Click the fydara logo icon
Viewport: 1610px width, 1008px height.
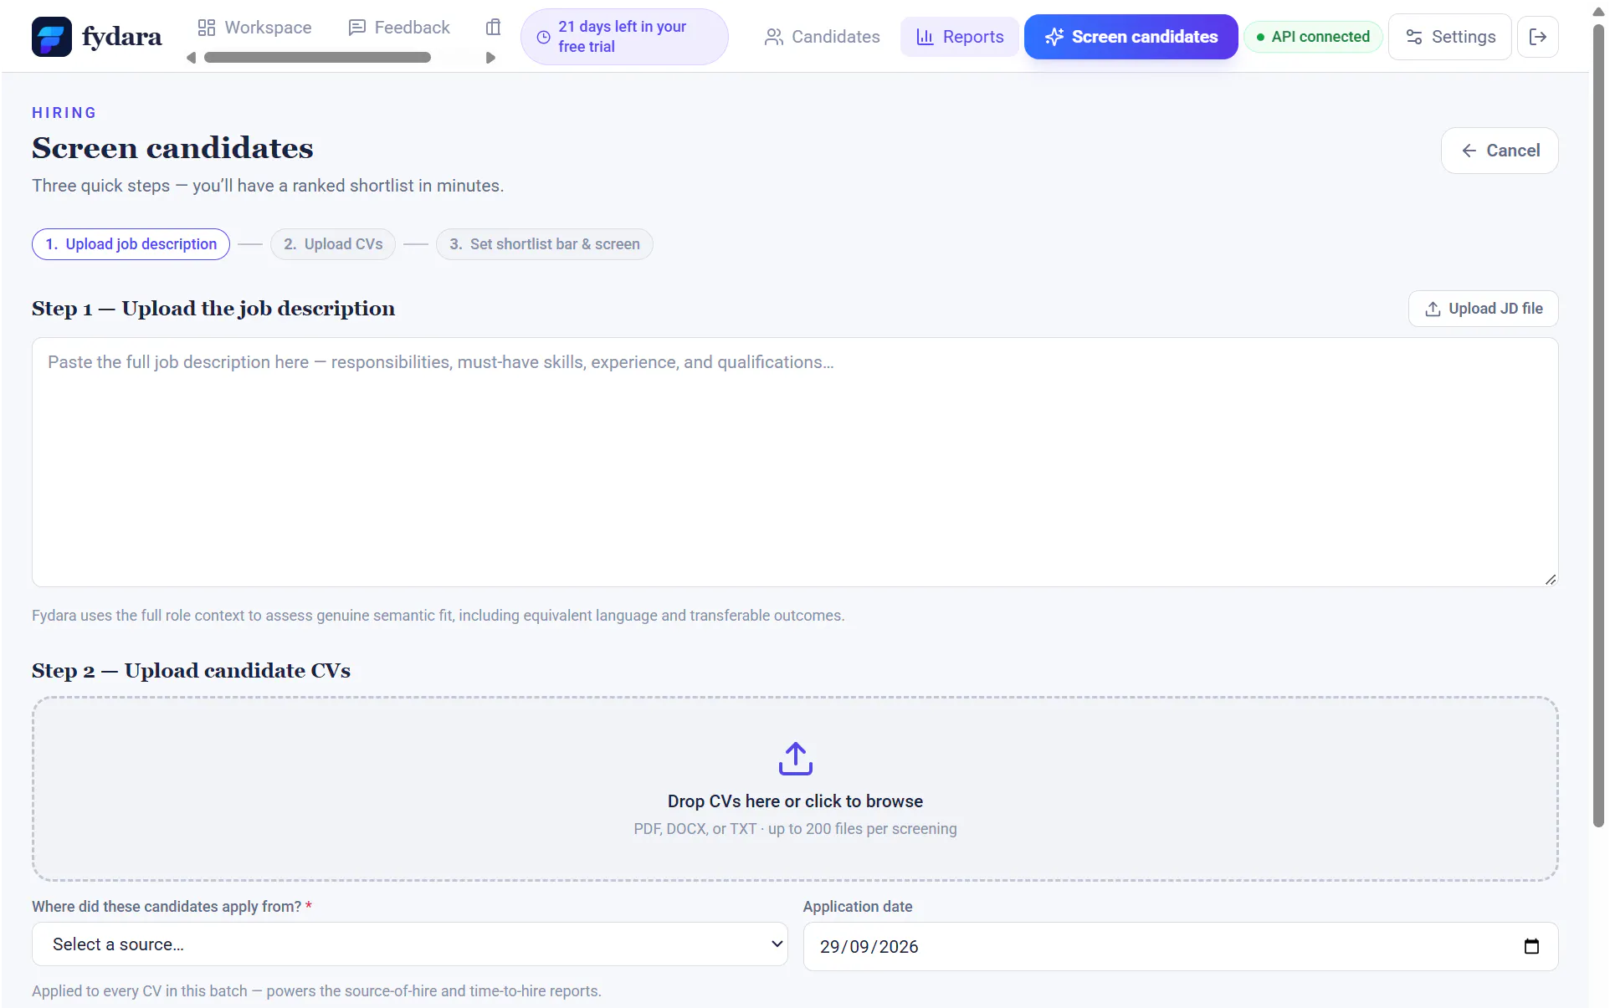click(x=52, y=37)
